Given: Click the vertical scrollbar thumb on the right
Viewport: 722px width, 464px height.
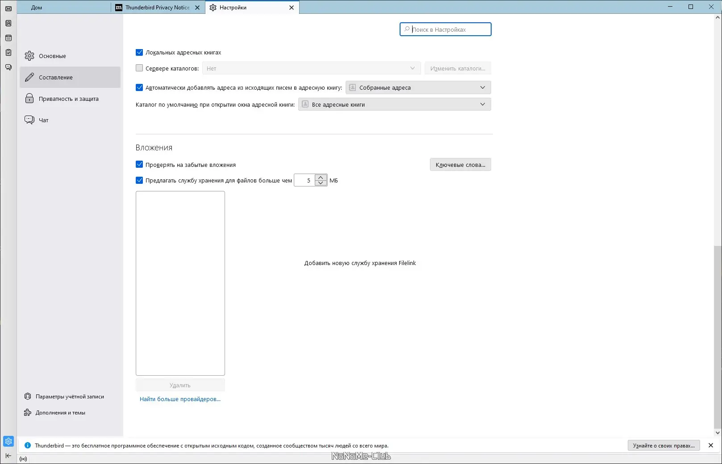Looking at the screenshot, I should point(718,337).
